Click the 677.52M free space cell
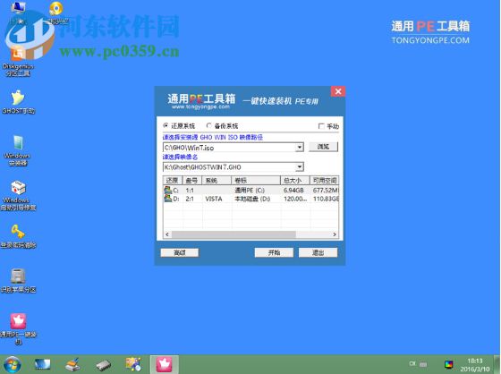This screenshot has height=374, width=501. pos(326,191)
